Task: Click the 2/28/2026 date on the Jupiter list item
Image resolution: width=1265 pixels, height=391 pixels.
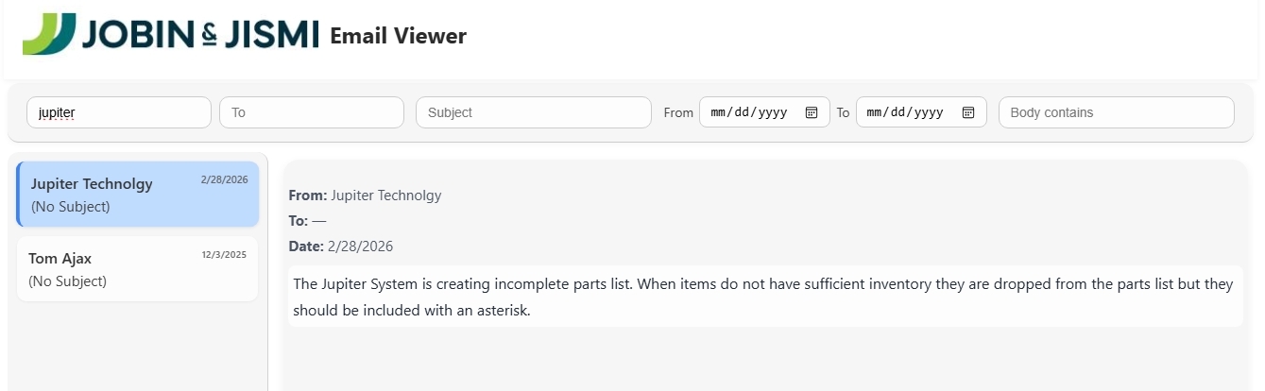Action: pos(224,179)
